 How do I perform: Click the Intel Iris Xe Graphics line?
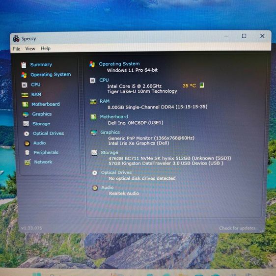point(138,143)
